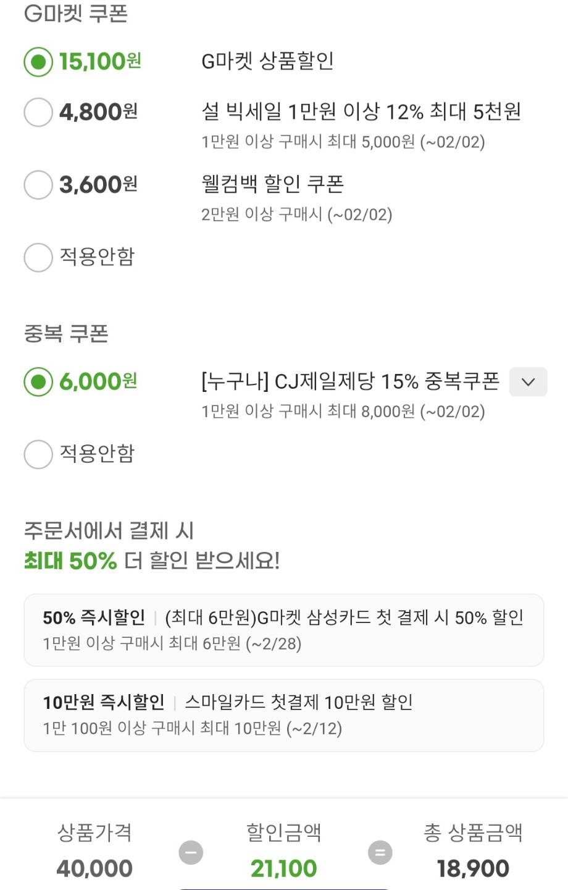The width and height of the screenshot is (568, 890).
Task: Click the G마켓 쿠폰 section heading
Action: click(75, 14)
